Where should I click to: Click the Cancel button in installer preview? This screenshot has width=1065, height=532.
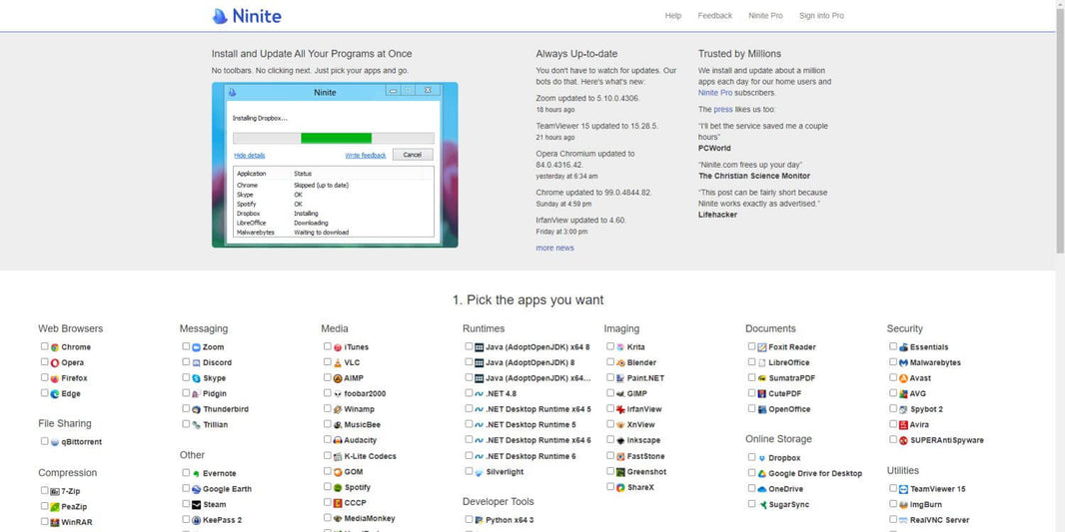(413, 155)
